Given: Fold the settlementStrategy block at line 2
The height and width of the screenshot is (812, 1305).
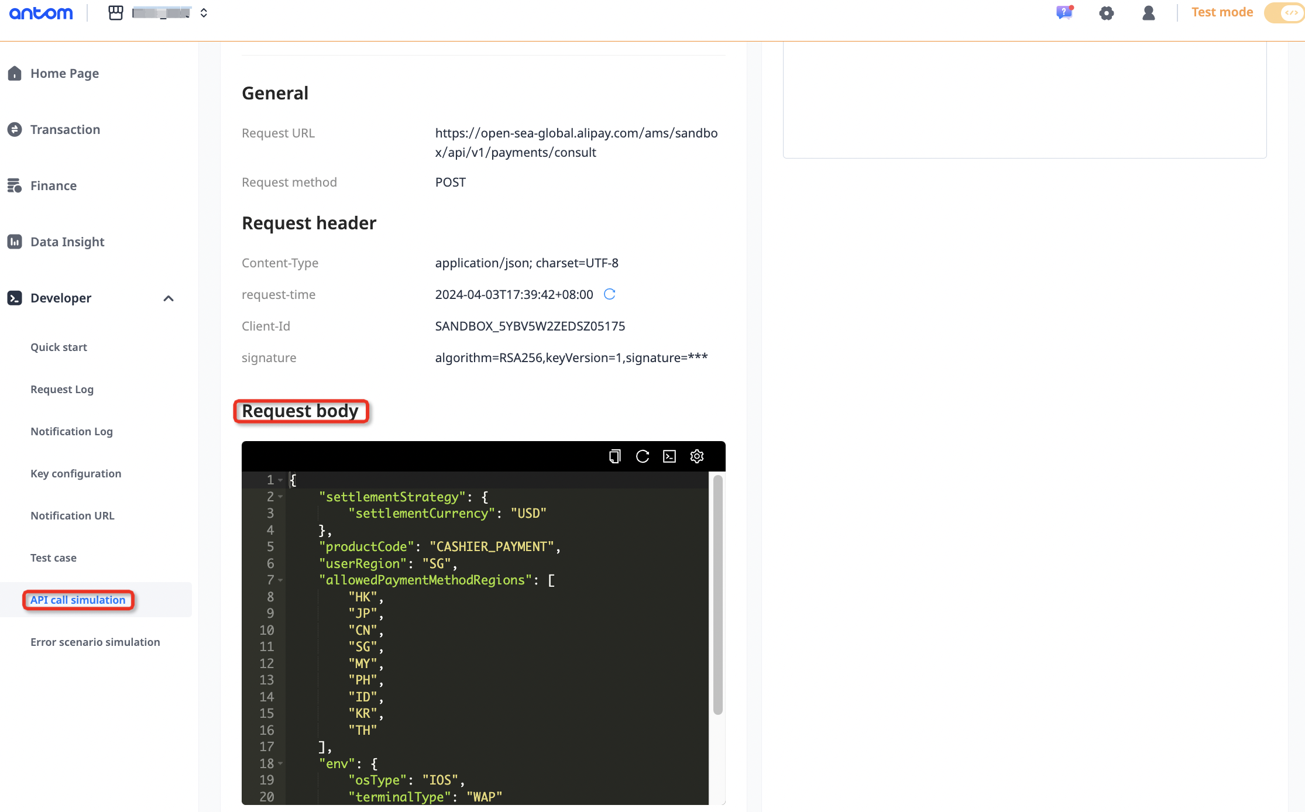Looking at the screenshot, I should [281, 497].
